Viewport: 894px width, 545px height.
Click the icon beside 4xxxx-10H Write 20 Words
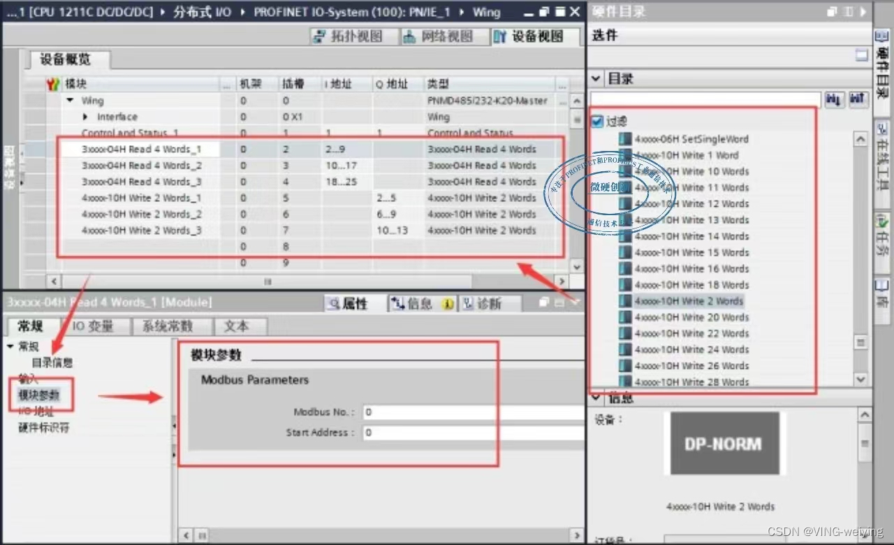(625, 317)
